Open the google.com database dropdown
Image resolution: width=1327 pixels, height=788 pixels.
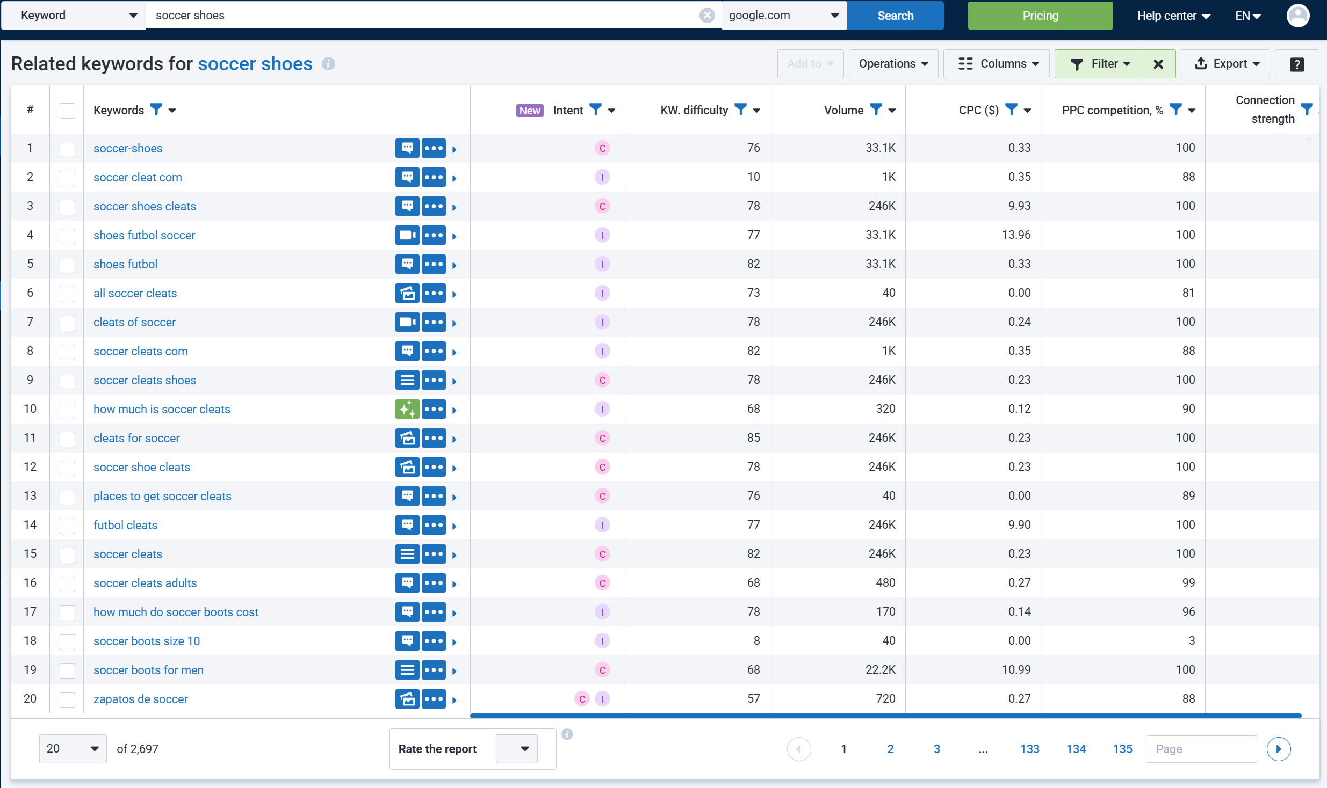(x=783, y=15)
